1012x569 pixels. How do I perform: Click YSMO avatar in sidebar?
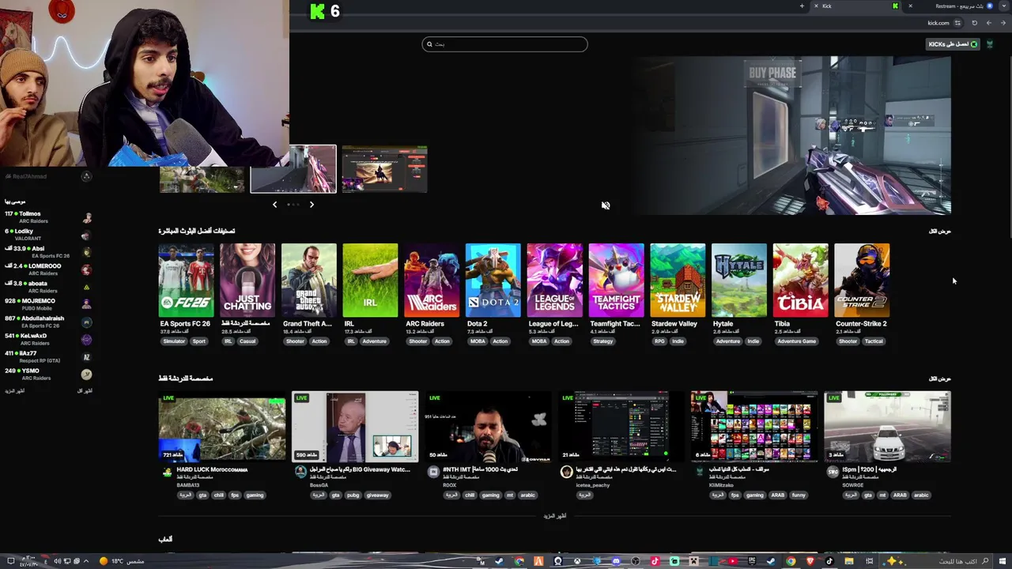[87, 374]
